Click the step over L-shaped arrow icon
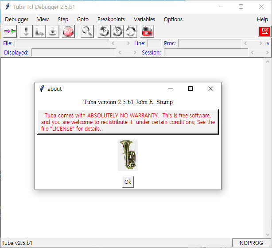Image resolution: width=272 pixels, height=248 pixels. tap(39, 31)
